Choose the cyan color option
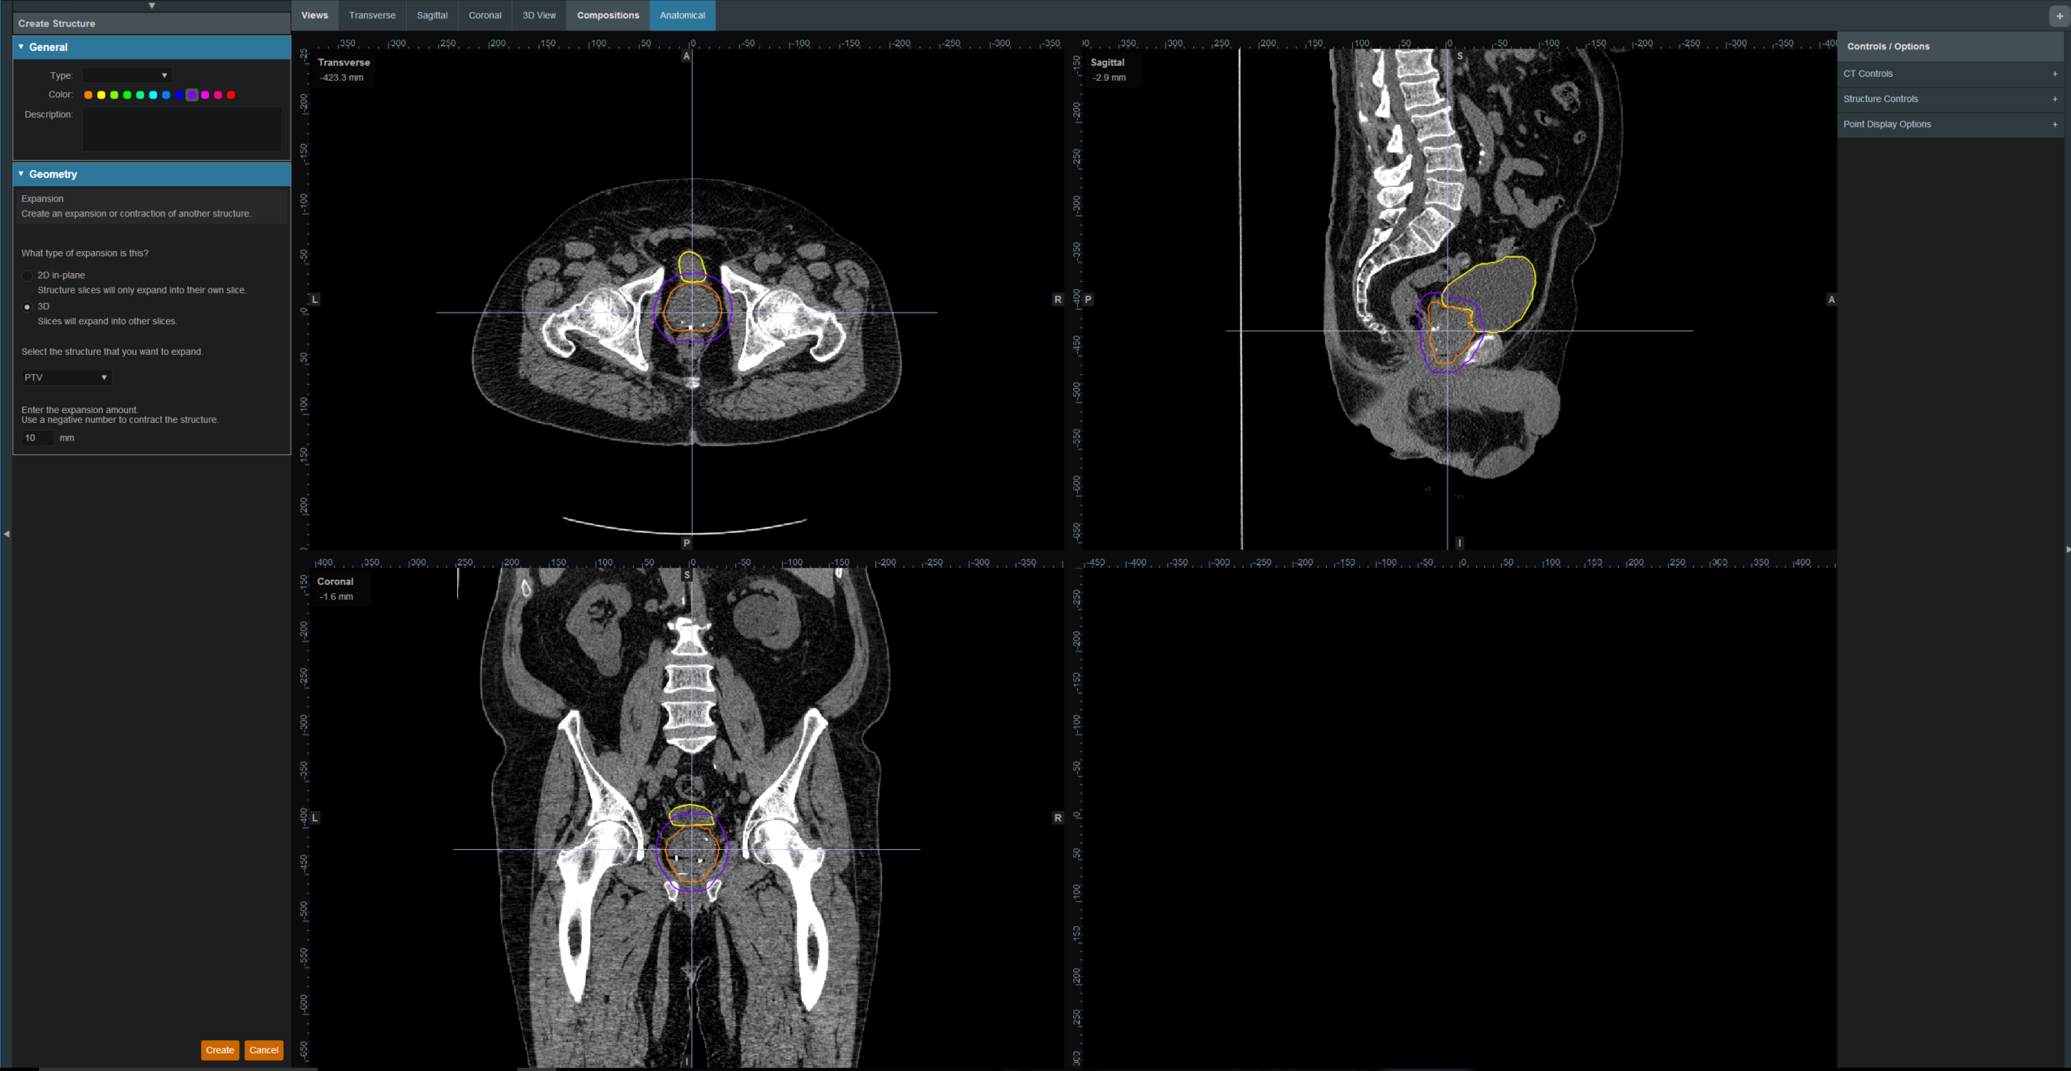Screen dimensions: 2071x1071 tap(153, 95)
